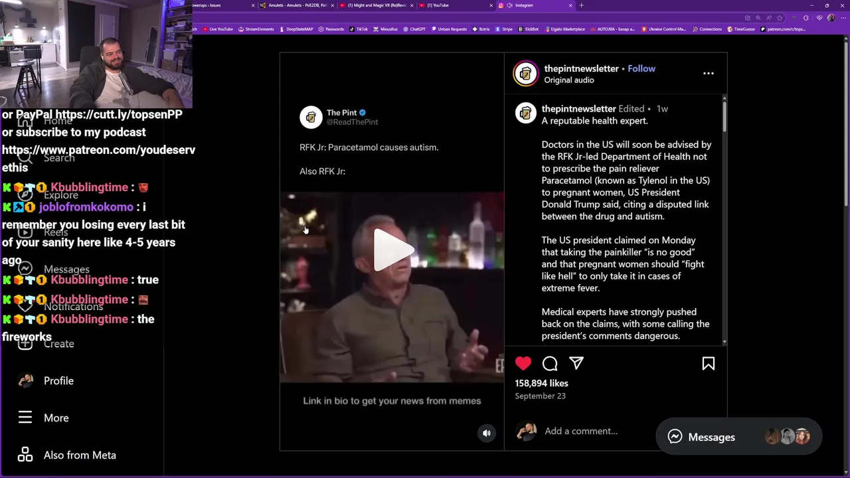Viewport: 850px width, 478px height.
Task: Close the Instagram browser tab
Action: tap(570, 5)
